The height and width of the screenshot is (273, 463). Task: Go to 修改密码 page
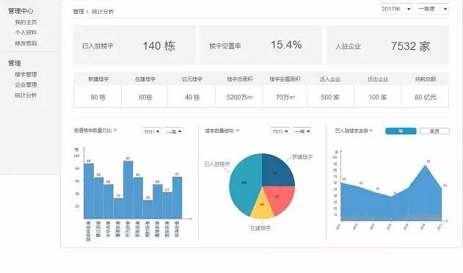(x=26, y=43)
